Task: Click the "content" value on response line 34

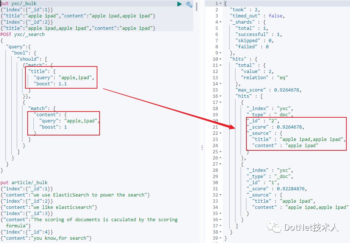Action: tap(317, 207)
